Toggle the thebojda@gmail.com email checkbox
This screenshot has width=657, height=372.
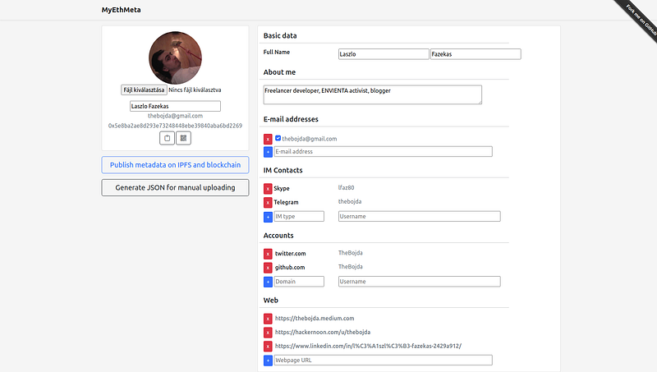tap(278, 139)
